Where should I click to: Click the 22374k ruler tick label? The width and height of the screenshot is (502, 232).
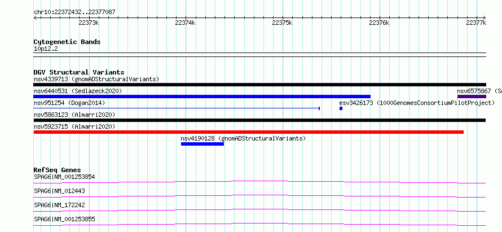click(x=185, y=23)
